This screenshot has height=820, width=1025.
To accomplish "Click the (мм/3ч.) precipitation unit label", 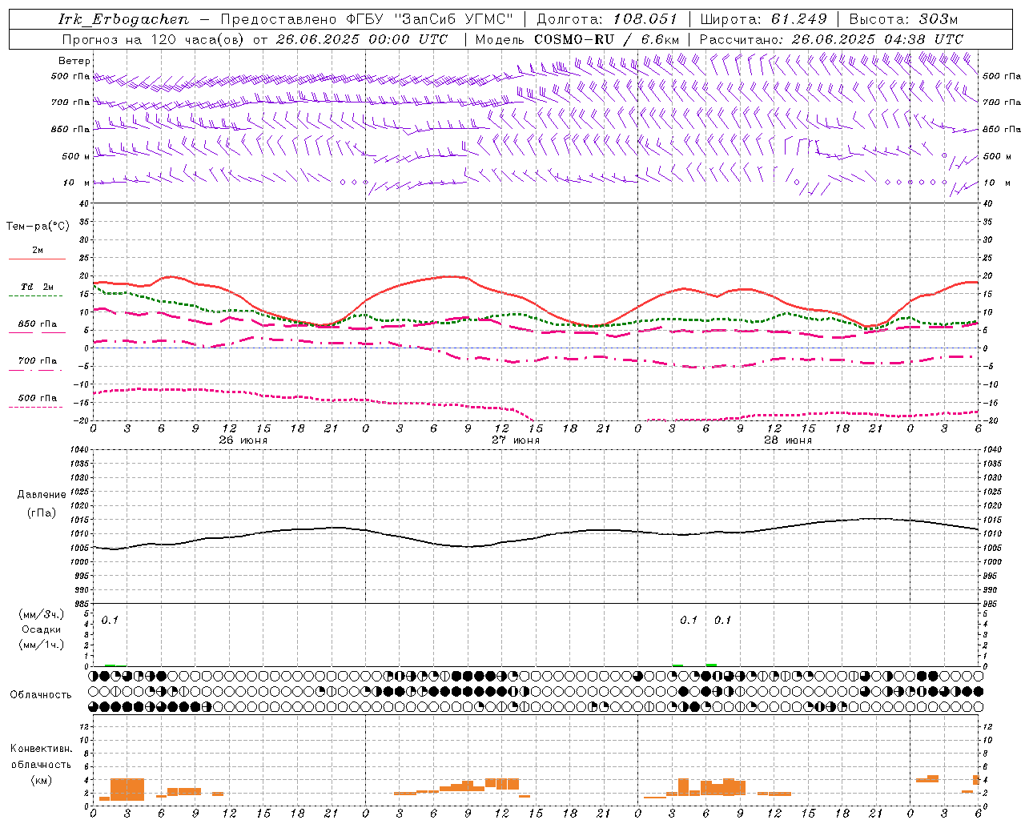I will coord(42,615).
